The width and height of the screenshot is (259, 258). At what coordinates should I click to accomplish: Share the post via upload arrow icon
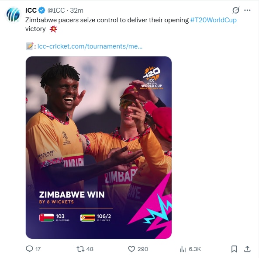tap(247, 249)
